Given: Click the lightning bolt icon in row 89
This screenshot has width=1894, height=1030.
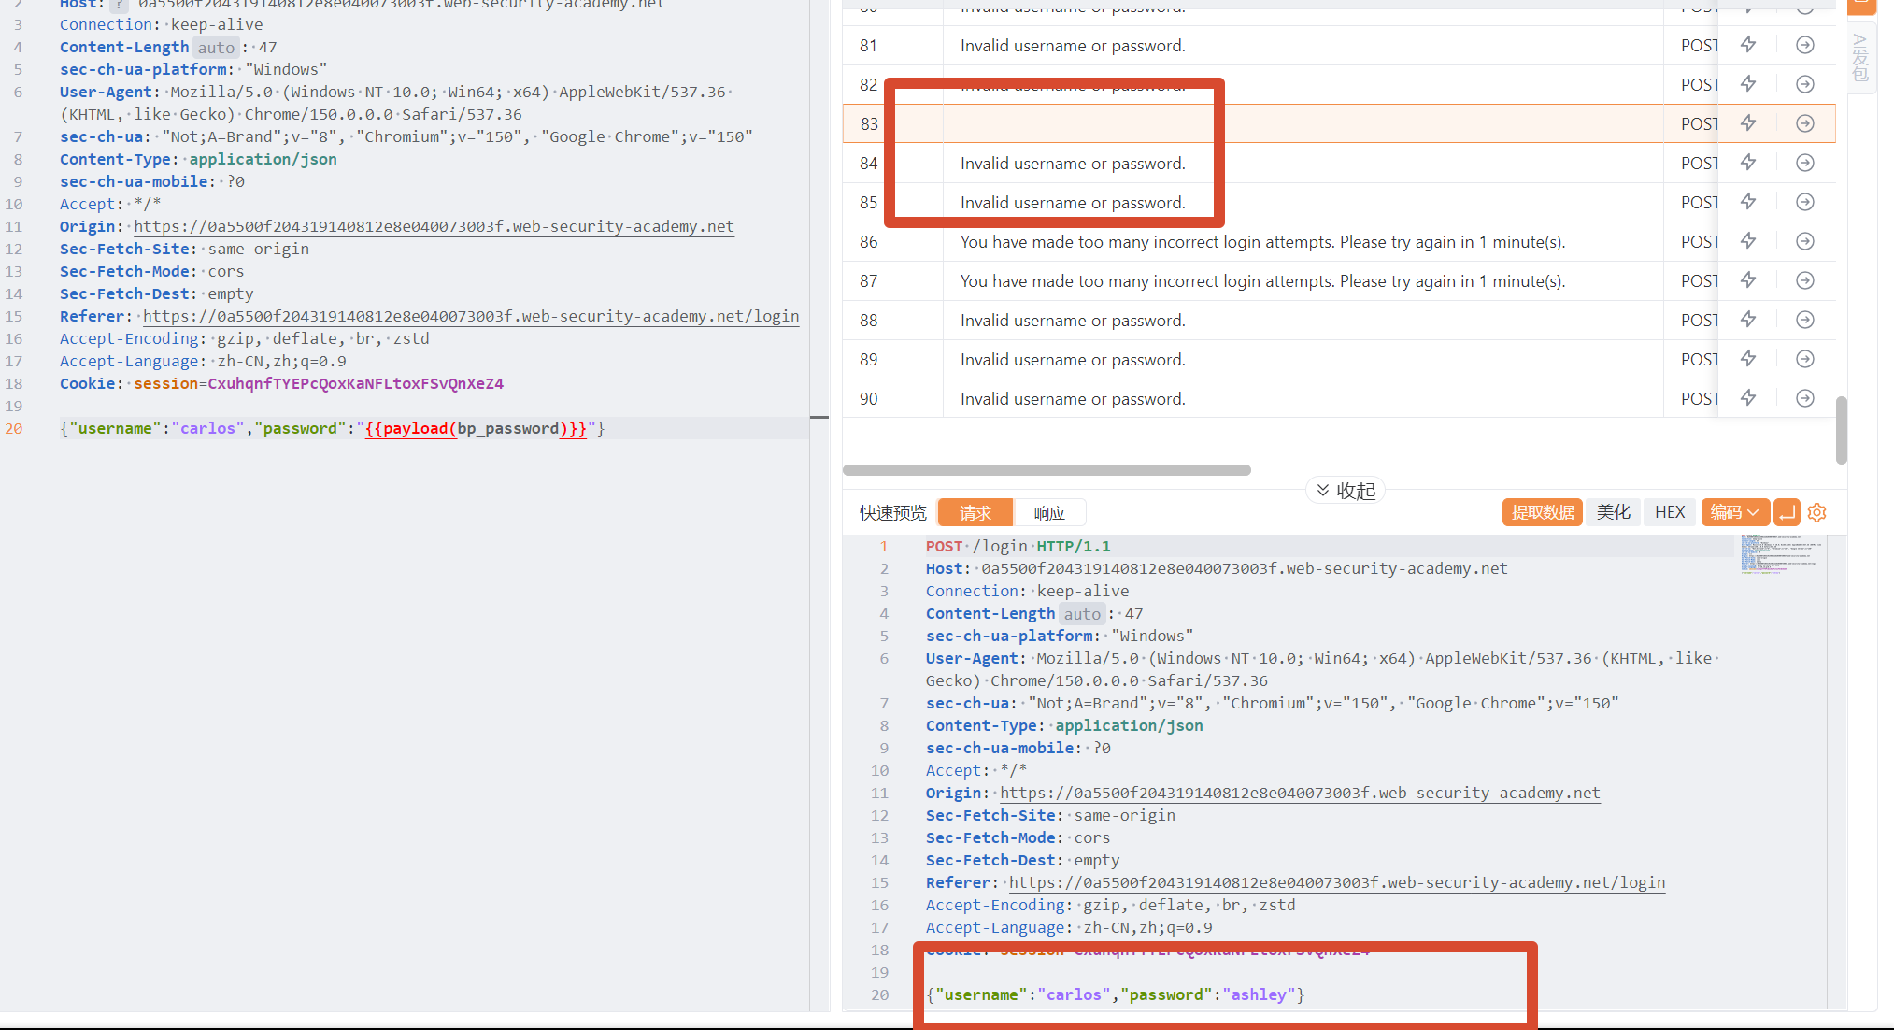Looking at the screenshot, I should click(1747, 359).
